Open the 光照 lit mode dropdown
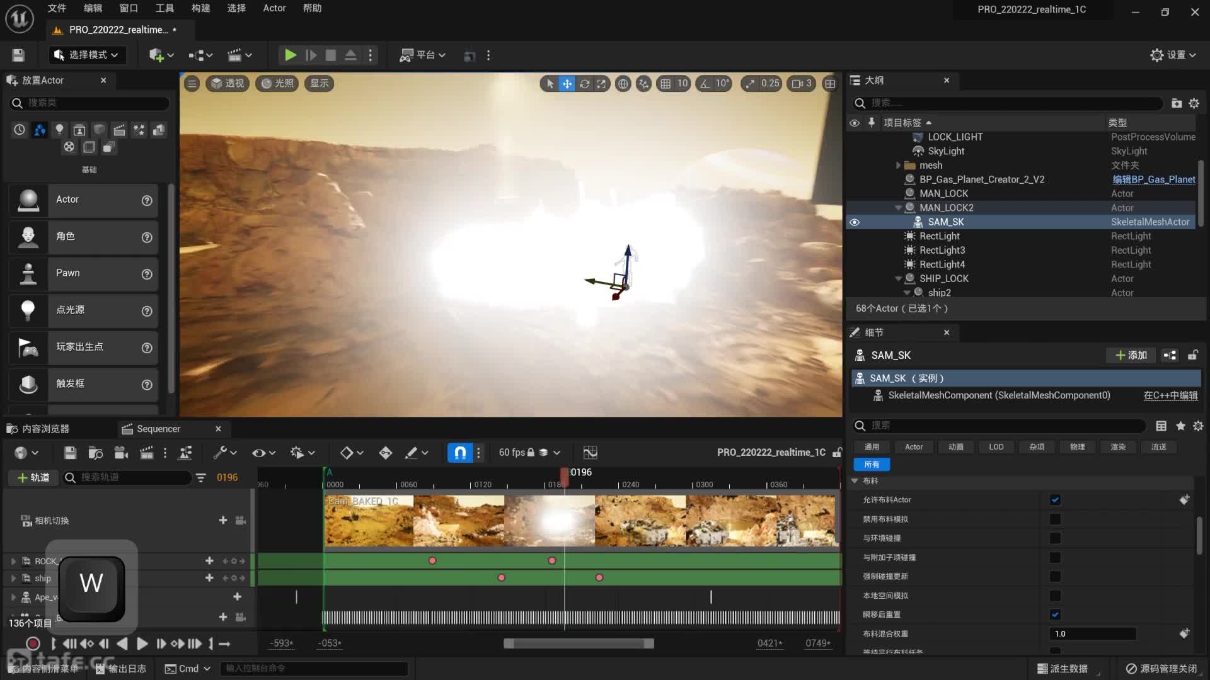This screenshot has height=680, width=1210. coord(278,84)
